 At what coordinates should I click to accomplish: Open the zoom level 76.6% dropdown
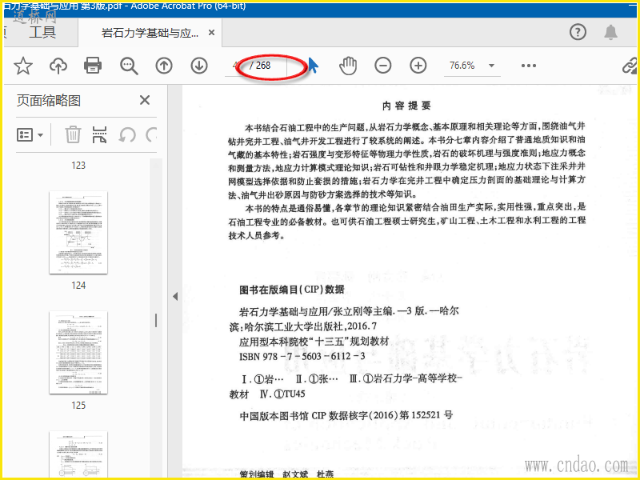[x=492, y=66]
